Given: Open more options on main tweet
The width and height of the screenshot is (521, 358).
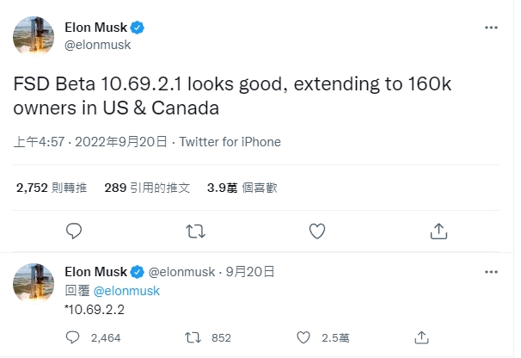Looking at the screenshot, I should tap(491, 28).
